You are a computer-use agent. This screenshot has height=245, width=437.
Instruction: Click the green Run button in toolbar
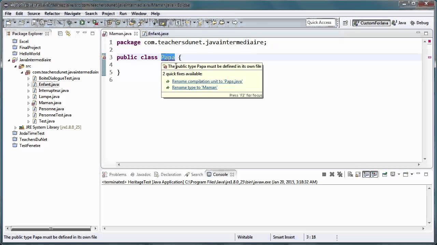click(x=82, y=22)
